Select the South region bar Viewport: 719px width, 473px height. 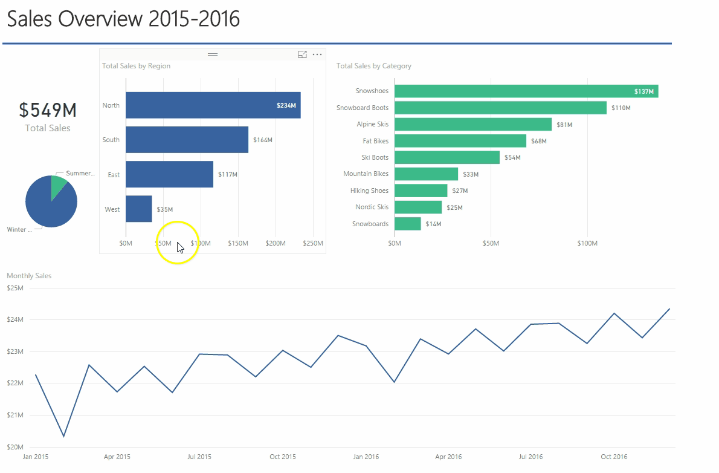[187, 140]
